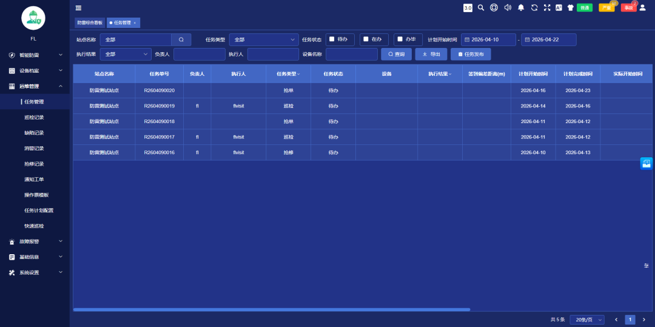
Task: Open the 站点名称 dropdown
Action: pos(136,39)
